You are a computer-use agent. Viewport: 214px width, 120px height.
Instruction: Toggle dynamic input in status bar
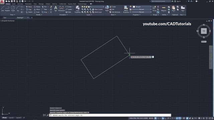(x=163, y=118)
